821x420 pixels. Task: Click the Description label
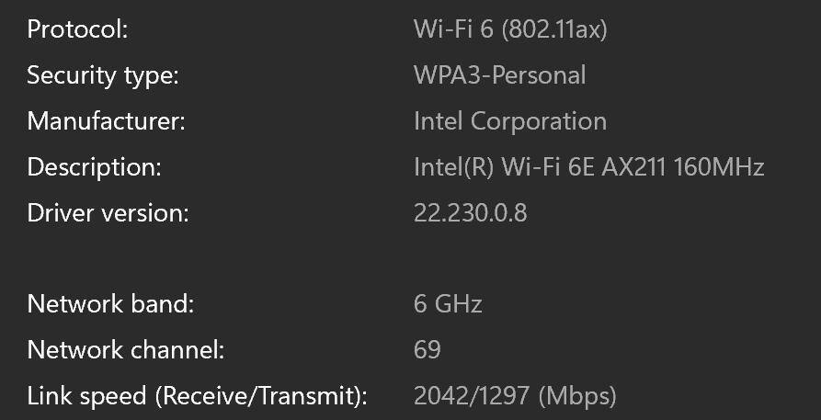click(x=94, y=167)
